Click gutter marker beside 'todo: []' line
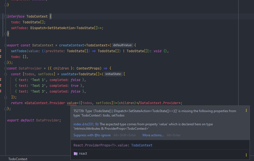Viewport: 254px width, 161px height. (x=1, y=57)
